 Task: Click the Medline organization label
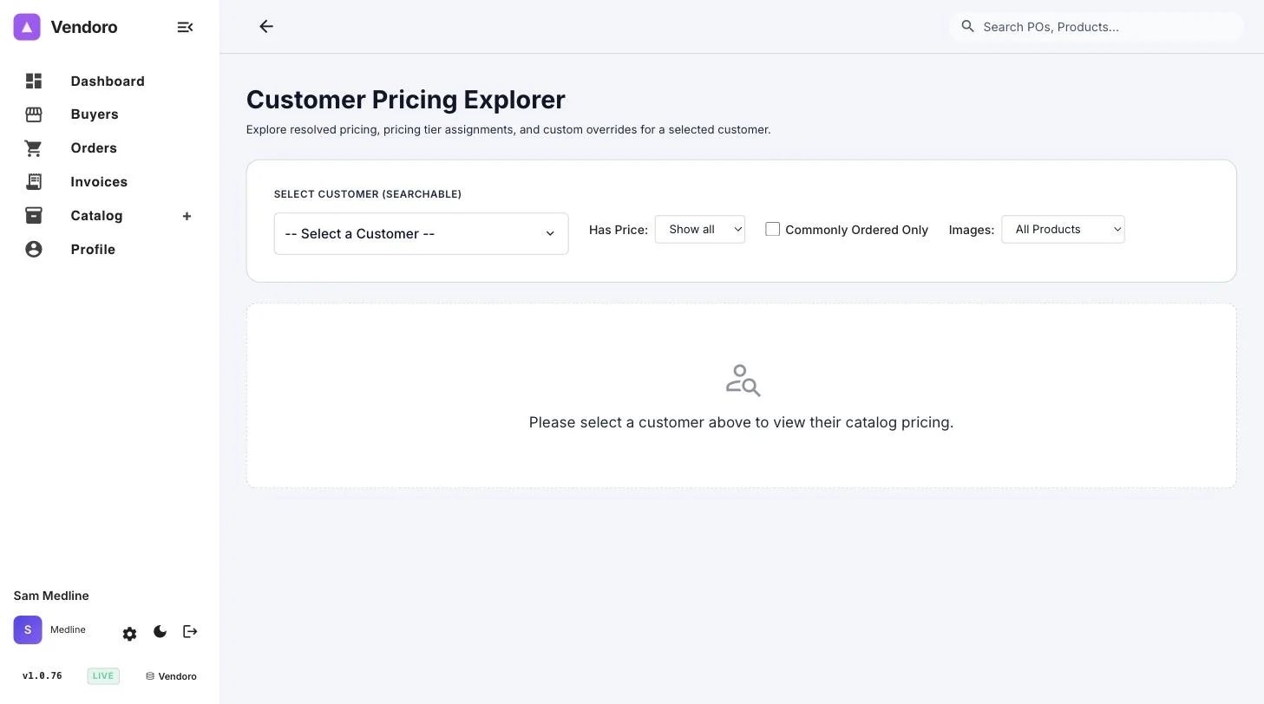click(68, 630)
